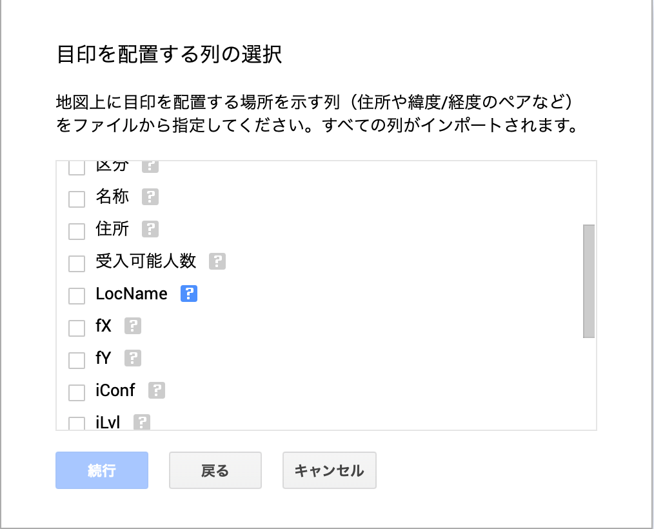Tick the 受入可能人数 checkbox
The height and width of the screenshot is (529, 654).
click(x=77, y=263)
